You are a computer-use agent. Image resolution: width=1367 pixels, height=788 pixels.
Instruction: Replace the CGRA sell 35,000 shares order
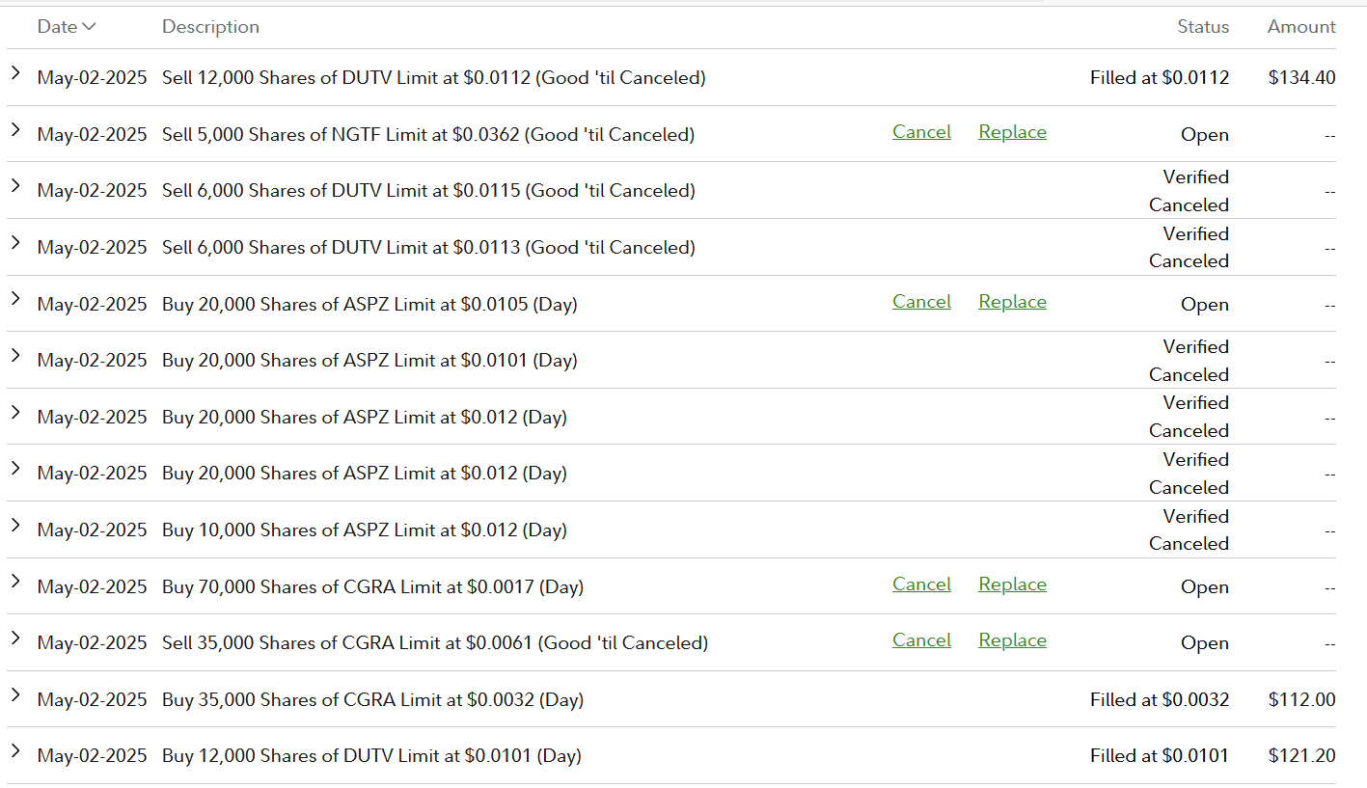click(1012, 640)
